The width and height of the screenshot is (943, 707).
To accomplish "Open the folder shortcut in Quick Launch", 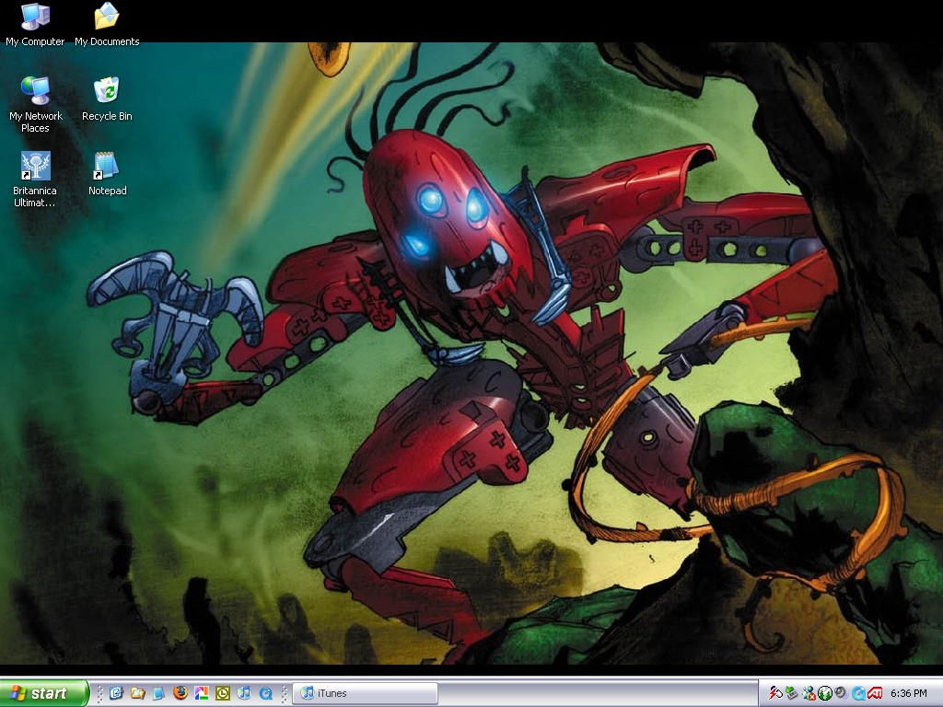I will (x=138, y=693).
